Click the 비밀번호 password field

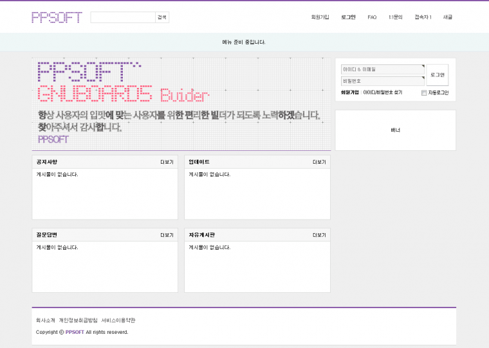382,81
